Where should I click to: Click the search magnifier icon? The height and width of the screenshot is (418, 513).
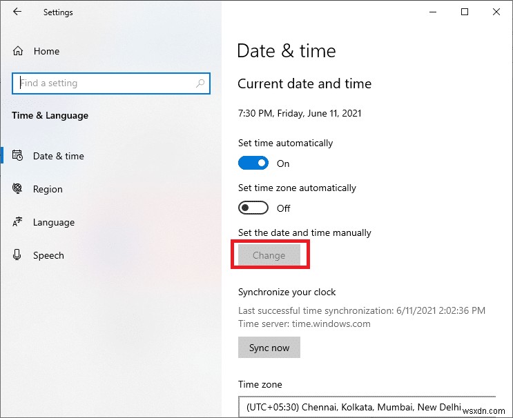pyautogui.click(x=200, y=83)
